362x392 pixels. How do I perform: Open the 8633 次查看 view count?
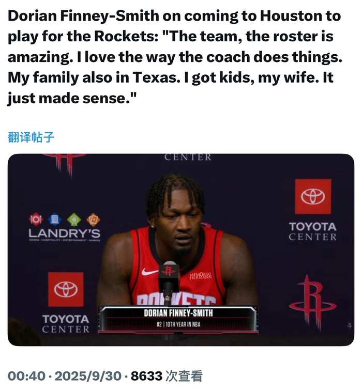click(x=167, y=376)
